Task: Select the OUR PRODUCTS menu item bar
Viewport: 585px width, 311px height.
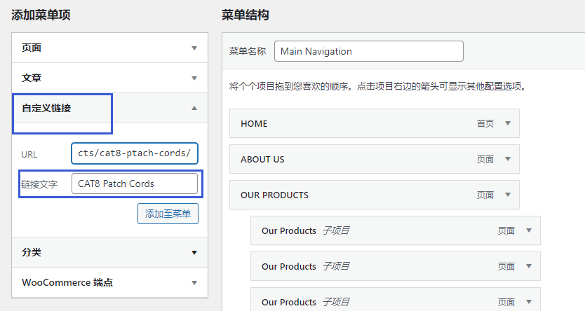Action: pyautogui.click(x=374, y=195)
